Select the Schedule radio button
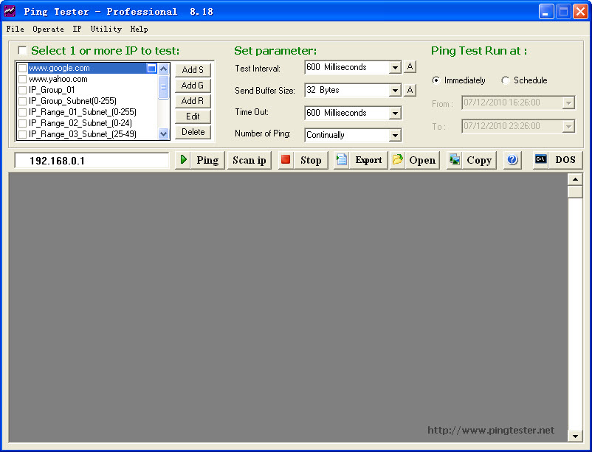Viewport: 592px width, 452px height. 506,80
